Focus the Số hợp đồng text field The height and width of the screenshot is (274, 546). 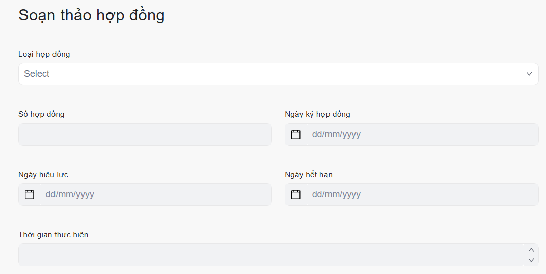click(145, 134)
